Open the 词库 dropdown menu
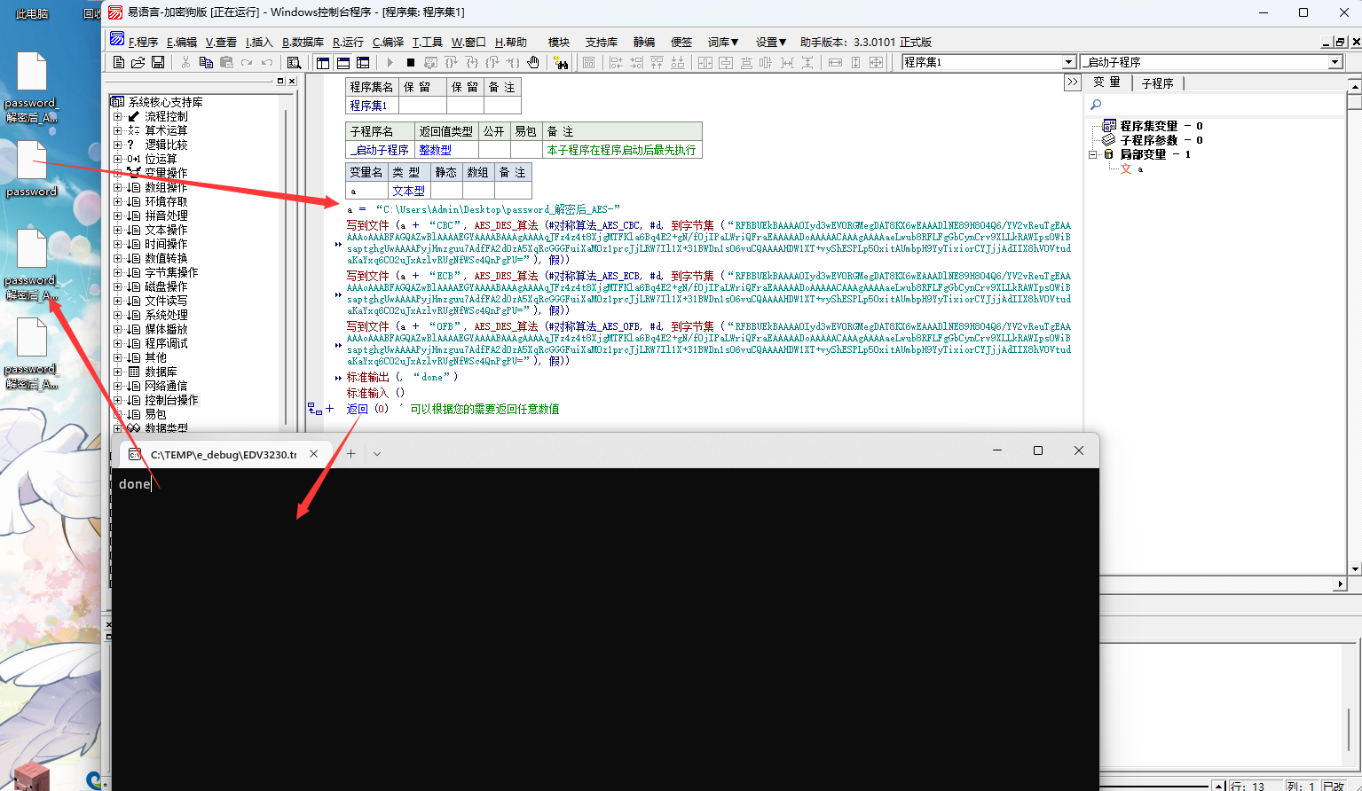 click(723, 42)
